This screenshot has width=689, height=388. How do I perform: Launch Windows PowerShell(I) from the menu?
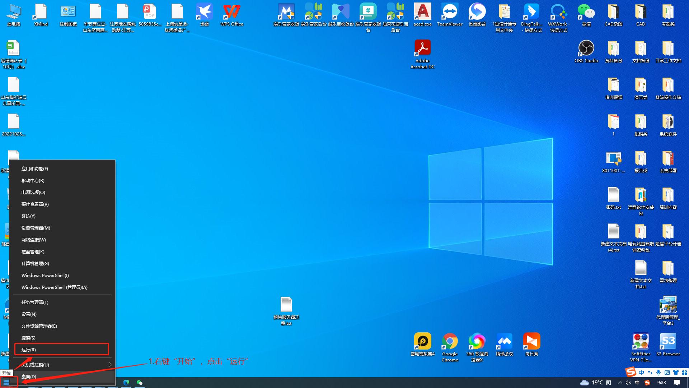click(62, 275)
